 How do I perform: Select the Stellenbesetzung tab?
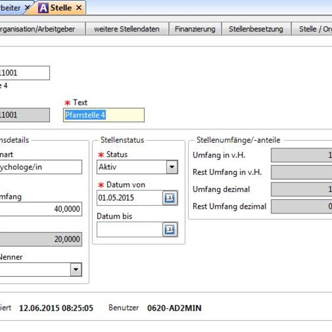[x=256, y=29]
